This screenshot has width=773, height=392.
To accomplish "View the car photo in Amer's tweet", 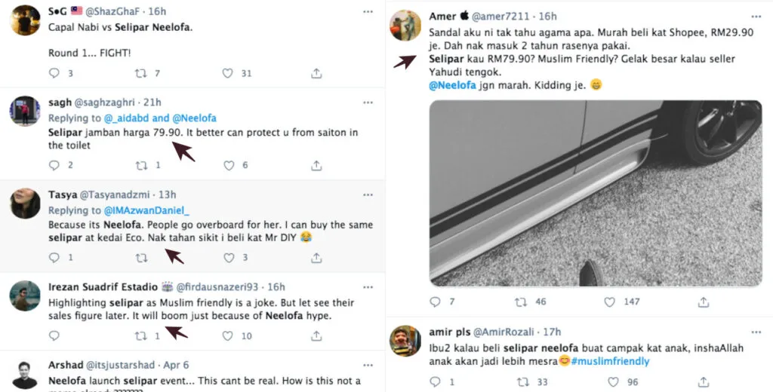I will coord(595,192).
